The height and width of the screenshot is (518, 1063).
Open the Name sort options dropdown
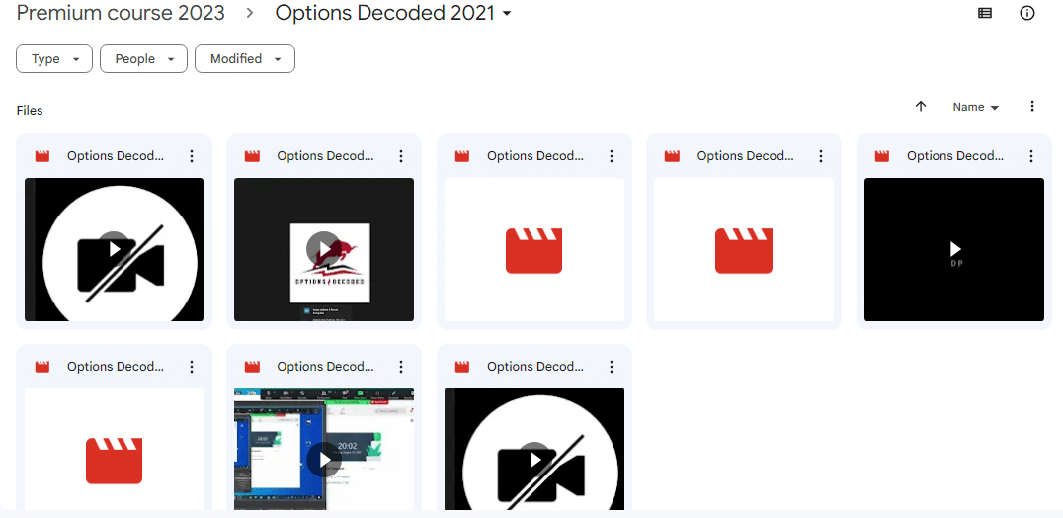(x=976, y=107)
